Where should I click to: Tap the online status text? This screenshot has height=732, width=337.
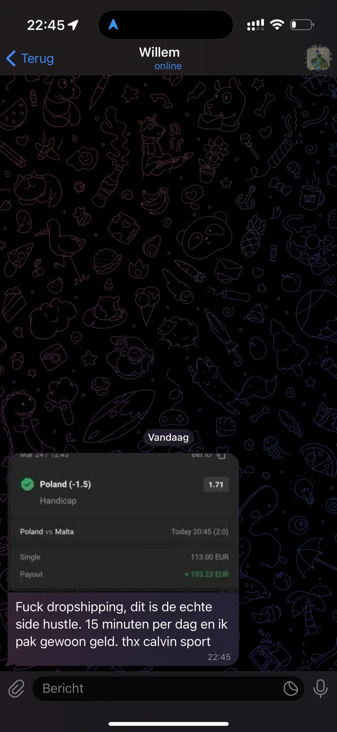[x=168, y=66]
